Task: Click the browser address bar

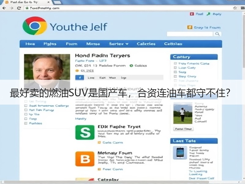Action: pos(128,8)
